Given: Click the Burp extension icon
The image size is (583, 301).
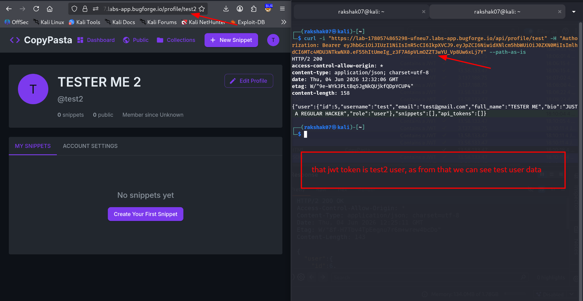Looking at the screenshot, I should tap(268, 8).
